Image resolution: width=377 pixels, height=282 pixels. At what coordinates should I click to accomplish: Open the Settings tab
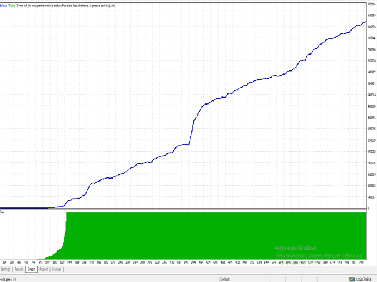tap(6, 269)
